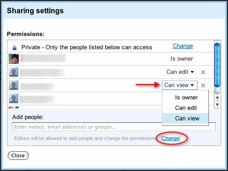This screenshot has height=171, width=228.
Task: Click the fourth person's avatar silhouette
Action: (14, 98)
